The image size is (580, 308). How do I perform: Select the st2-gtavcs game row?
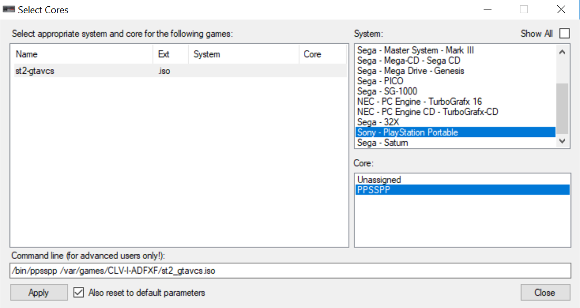180,71
